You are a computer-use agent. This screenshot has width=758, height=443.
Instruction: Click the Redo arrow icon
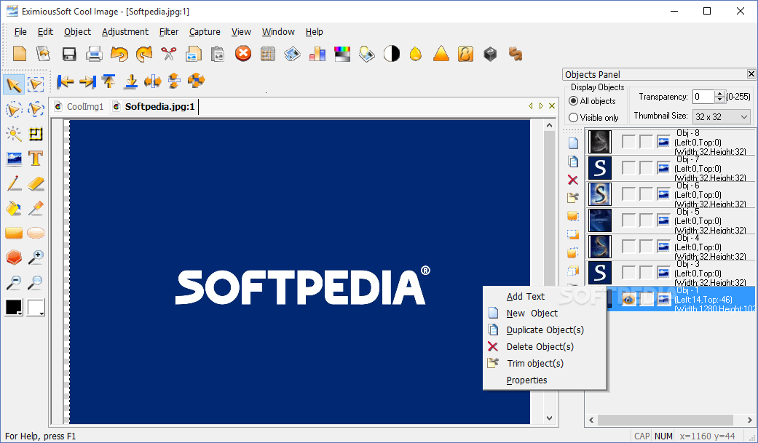[144, 54]
